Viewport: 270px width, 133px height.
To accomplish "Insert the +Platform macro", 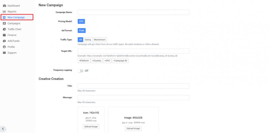I will coord(84,61).
